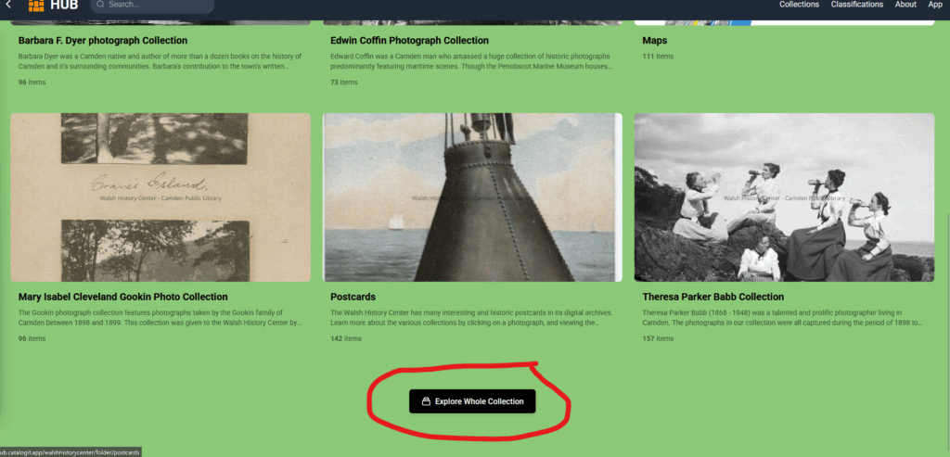Screen dimensions: 950x457
Task: Open the Theresa Parker Babb Collection title
Action: (x=712, y=297)
